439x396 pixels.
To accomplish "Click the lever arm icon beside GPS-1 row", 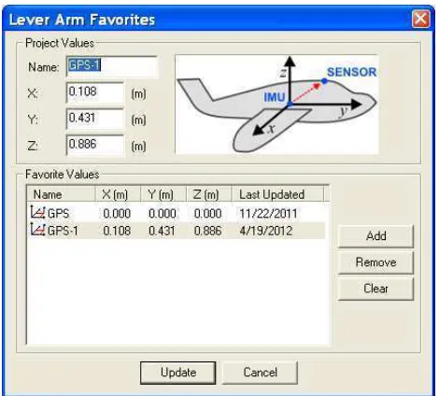I will point(38,230).
